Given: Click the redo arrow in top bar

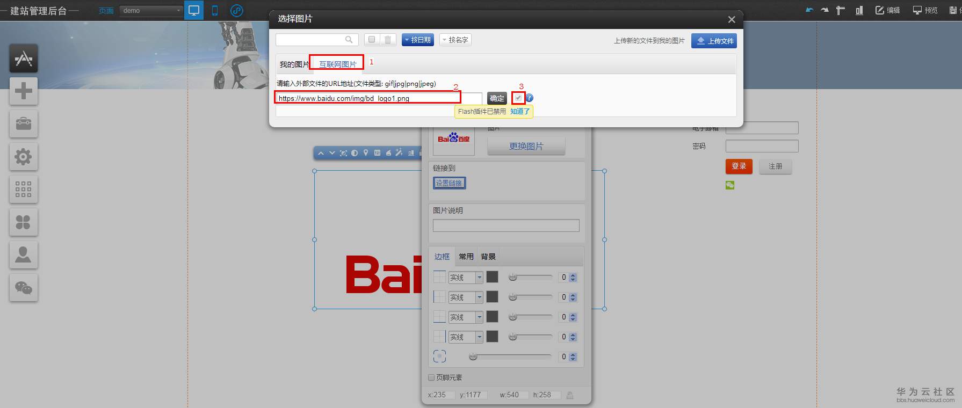Looking at the screenshot, I should [x=824, y=10].
